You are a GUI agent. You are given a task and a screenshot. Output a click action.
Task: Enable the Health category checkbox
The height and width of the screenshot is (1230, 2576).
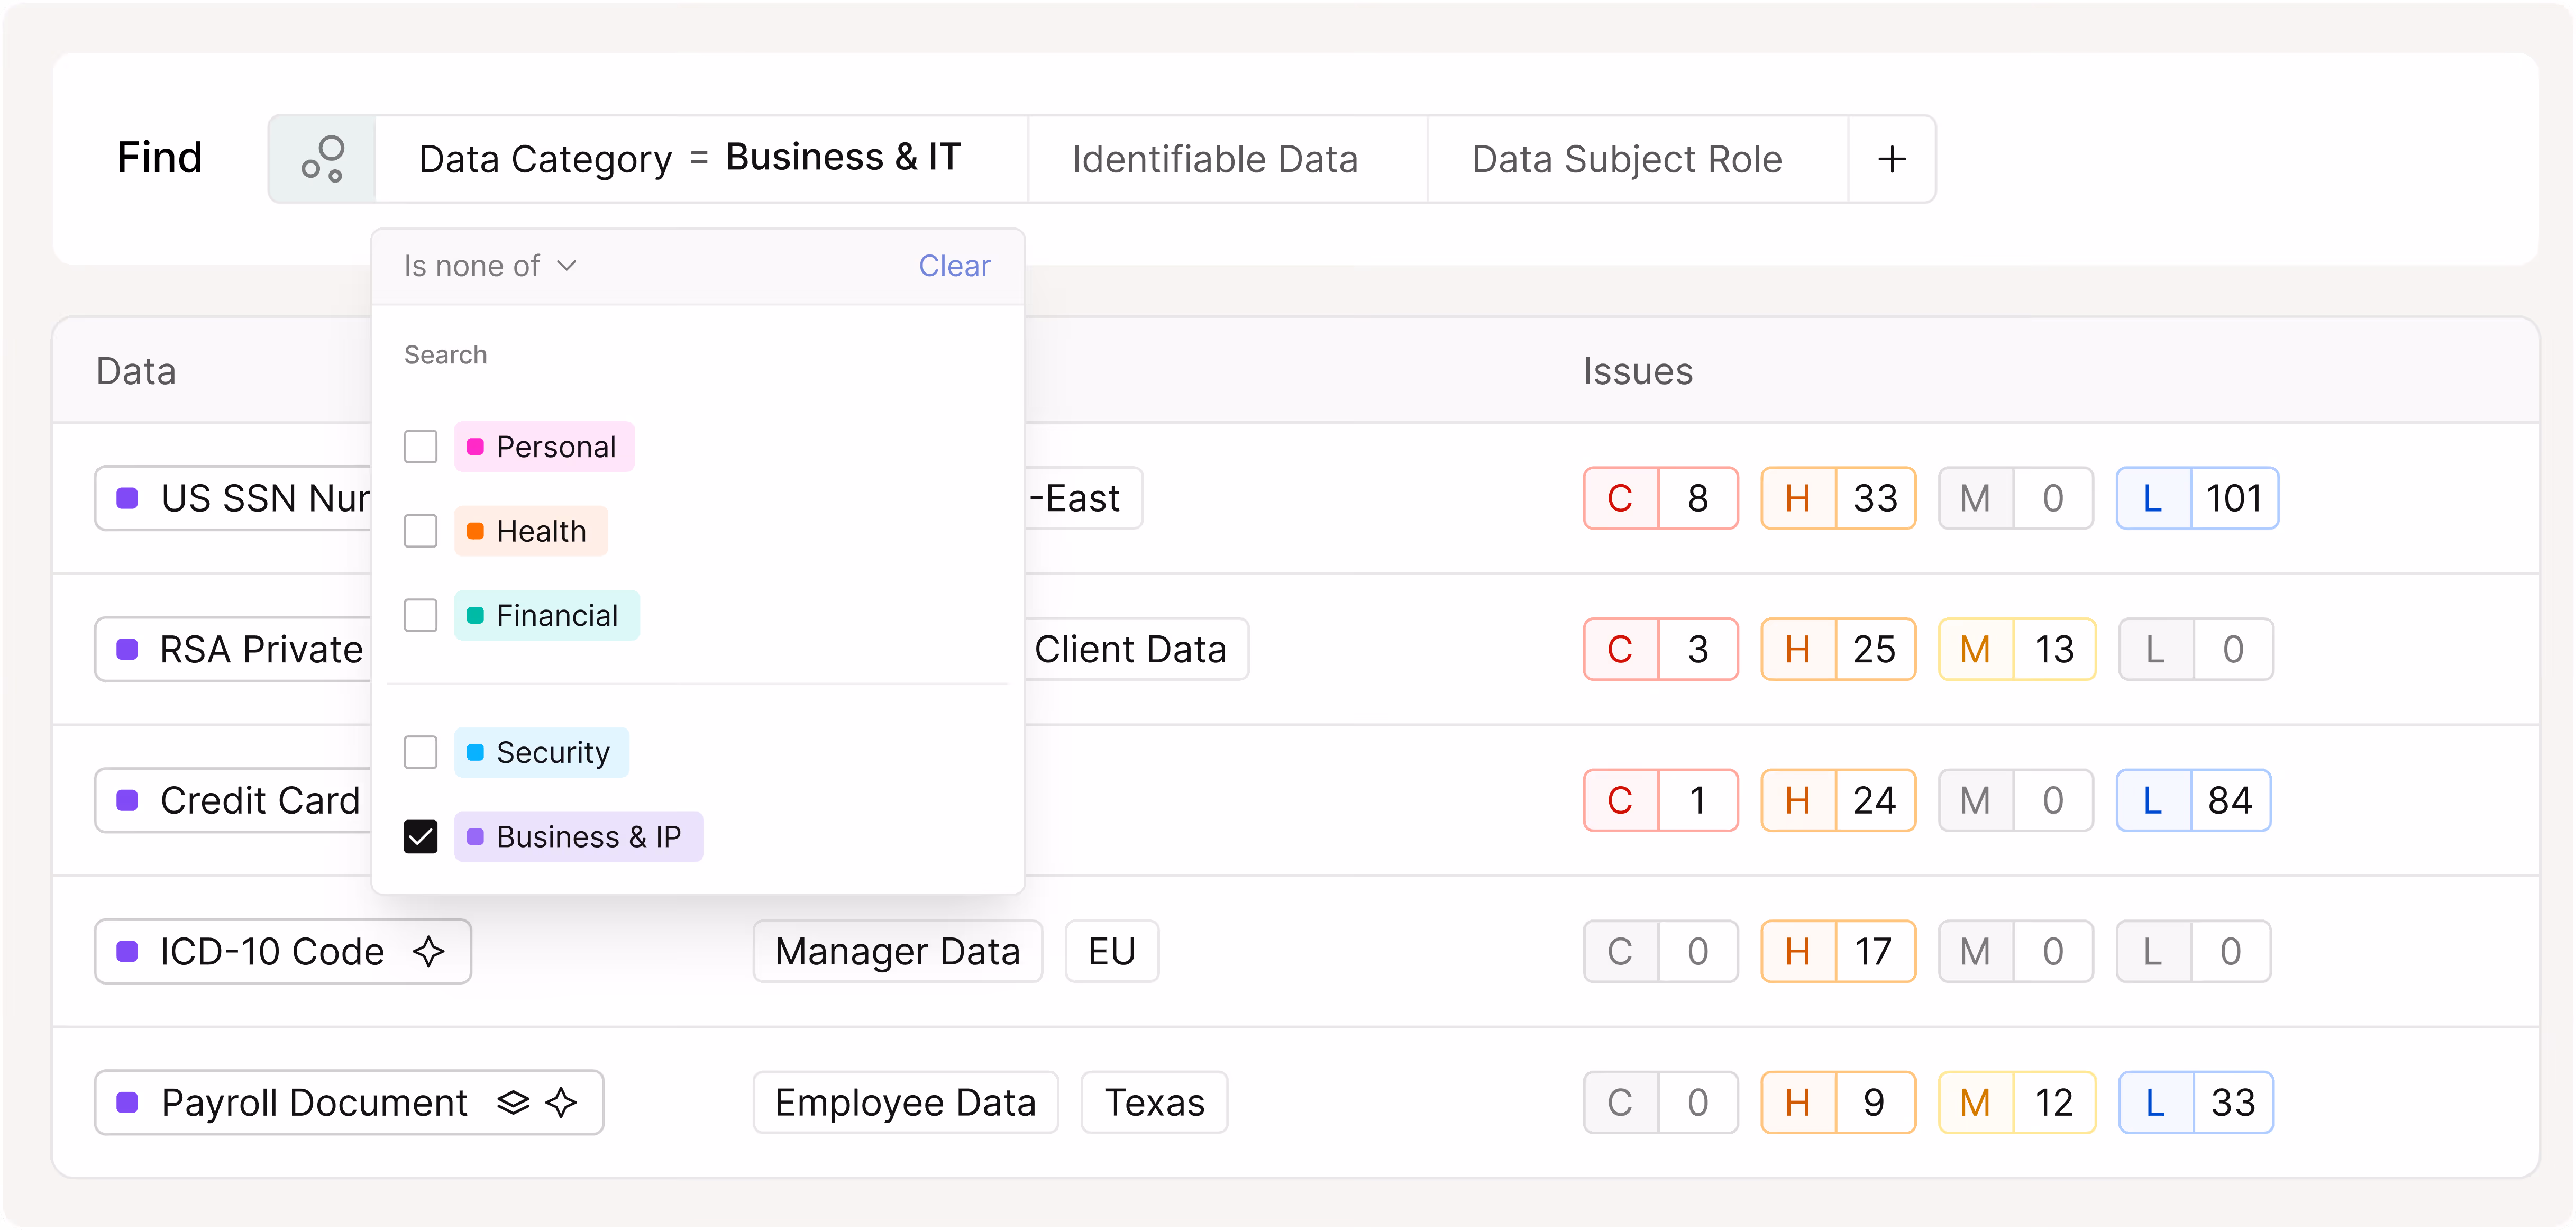click(x=421, y=531)
